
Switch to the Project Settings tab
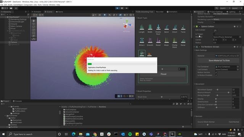[215, 12]
